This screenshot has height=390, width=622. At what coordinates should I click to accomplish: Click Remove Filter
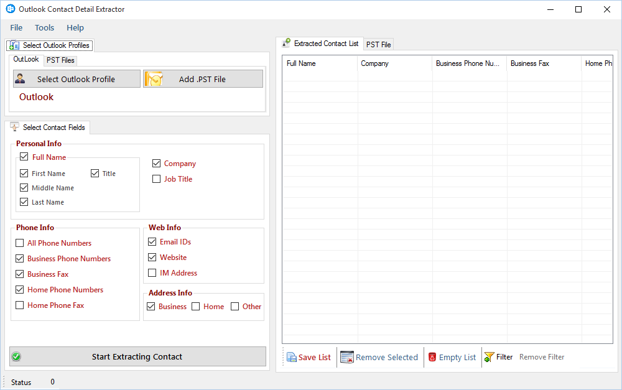tap(542, 357)
